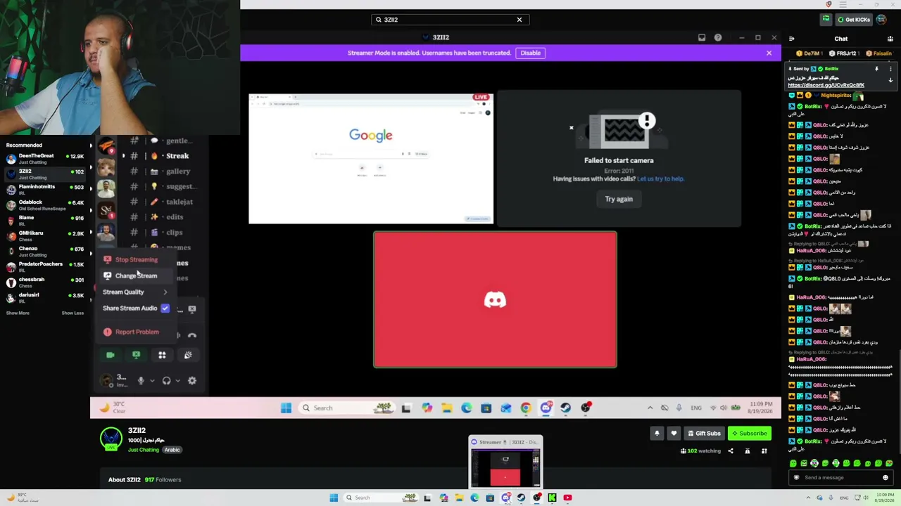The height and width of the screenshot is (506, 901).
Task: Click Show More under Recommended
Action: click(x=18, y=313)
